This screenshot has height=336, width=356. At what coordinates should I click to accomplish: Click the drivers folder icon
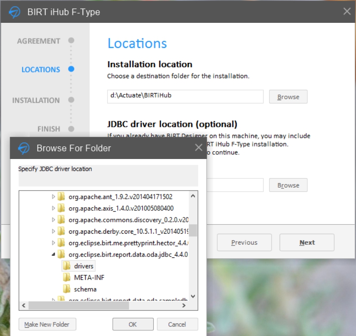tap(67, 266)
